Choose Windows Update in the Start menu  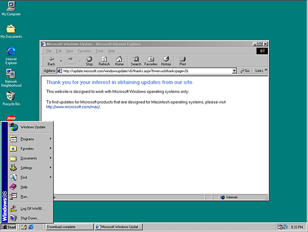tap(30, 127)
